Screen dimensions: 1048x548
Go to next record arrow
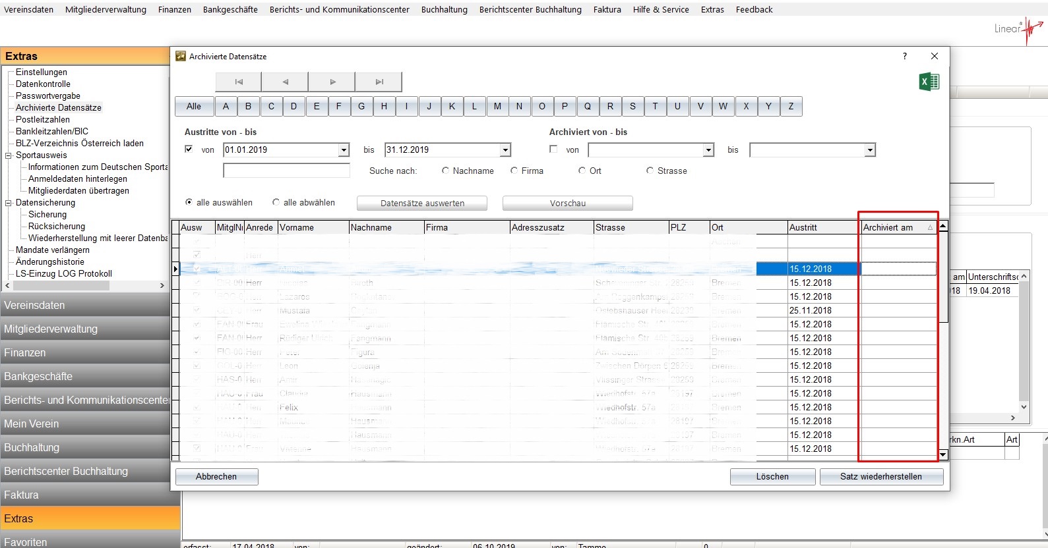pyautogui.click(x=332, y=82)
